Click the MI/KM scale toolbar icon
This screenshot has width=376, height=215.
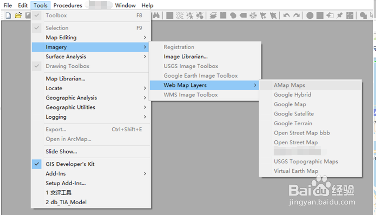point(253,15)
